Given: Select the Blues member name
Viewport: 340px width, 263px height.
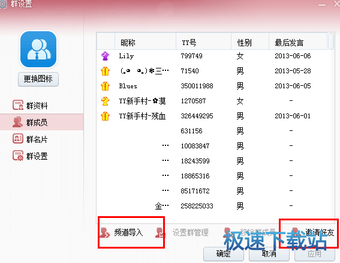Looking at the screenshot, I should pos(128,86).
